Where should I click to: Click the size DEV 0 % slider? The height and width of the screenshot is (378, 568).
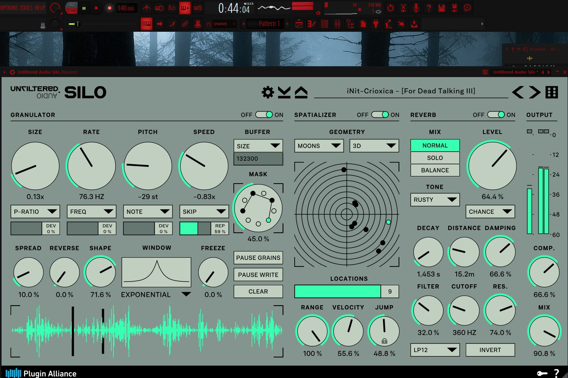click(x=35, y=229)
